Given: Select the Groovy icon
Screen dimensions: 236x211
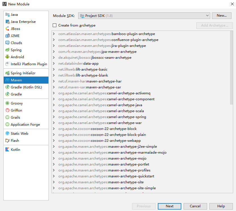Looking at the screenshot, I should 8,103.
